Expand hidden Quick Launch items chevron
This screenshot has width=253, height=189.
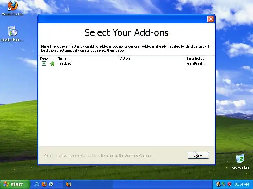pos(59,183)
